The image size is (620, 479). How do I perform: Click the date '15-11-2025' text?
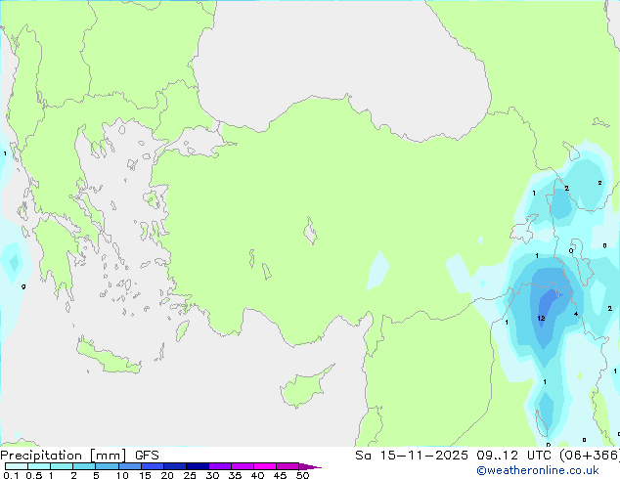[x=423, y=456]
